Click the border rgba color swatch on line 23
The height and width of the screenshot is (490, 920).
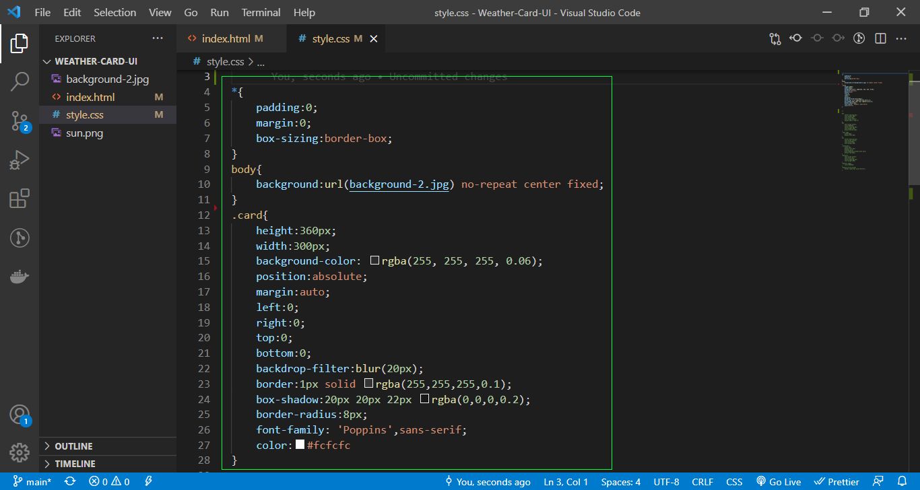pos(368,384)
